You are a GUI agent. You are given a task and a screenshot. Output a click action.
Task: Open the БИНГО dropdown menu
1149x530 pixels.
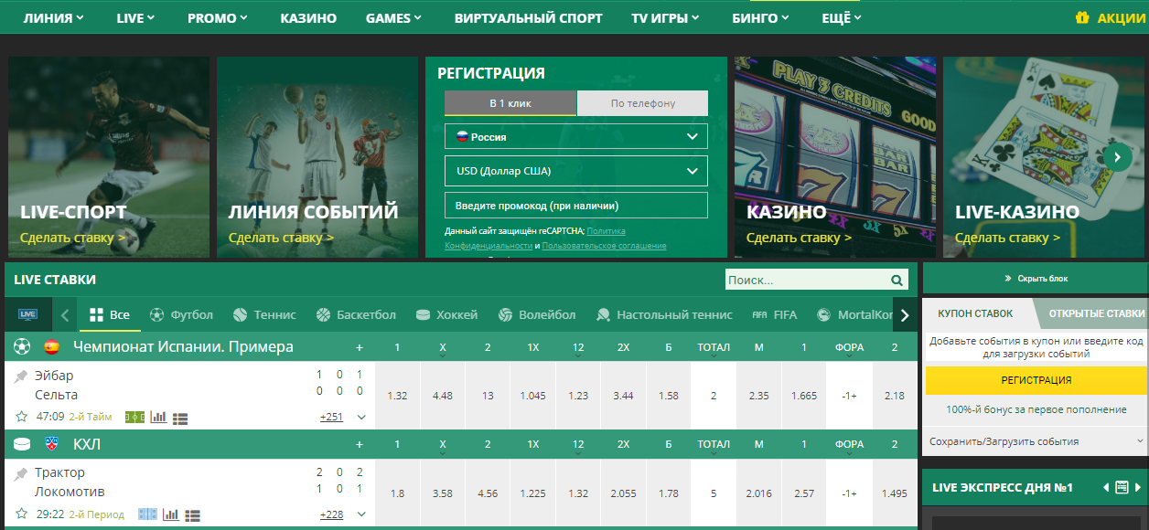(x=762, y=17)
